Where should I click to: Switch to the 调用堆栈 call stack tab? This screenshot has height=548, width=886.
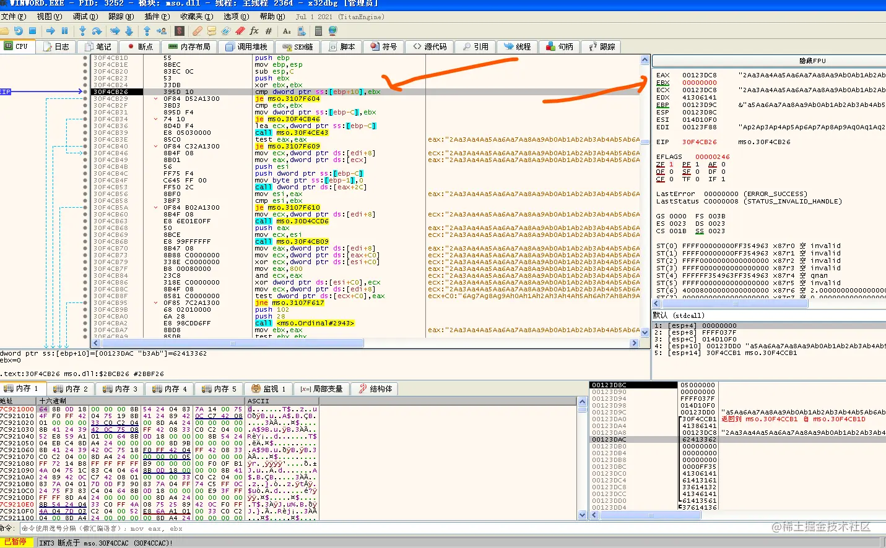(x=246, y=46)
